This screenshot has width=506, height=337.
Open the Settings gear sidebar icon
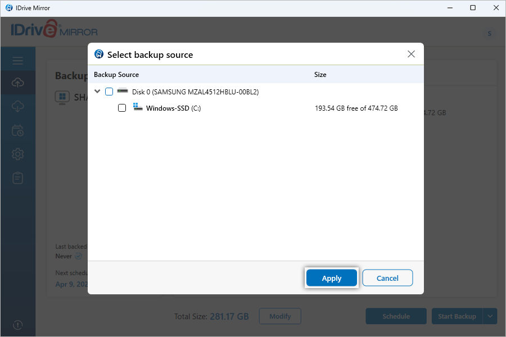click(x=18, y=154)
